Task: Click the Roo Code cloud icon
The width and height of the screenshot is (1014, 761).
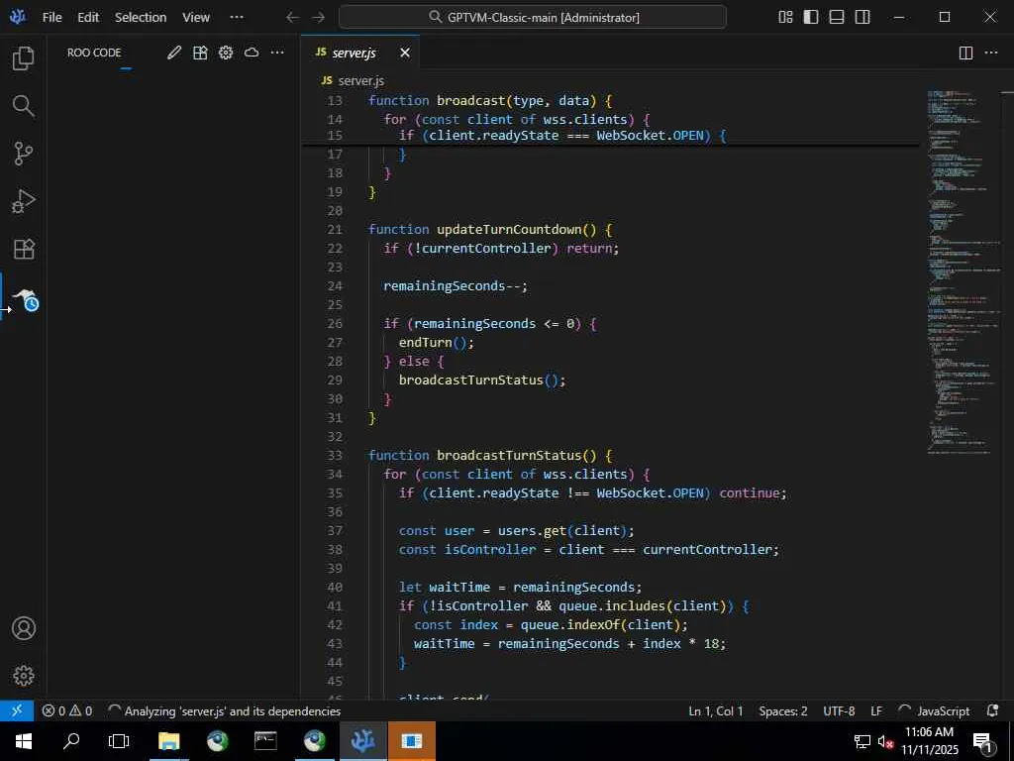Action: 252,53
